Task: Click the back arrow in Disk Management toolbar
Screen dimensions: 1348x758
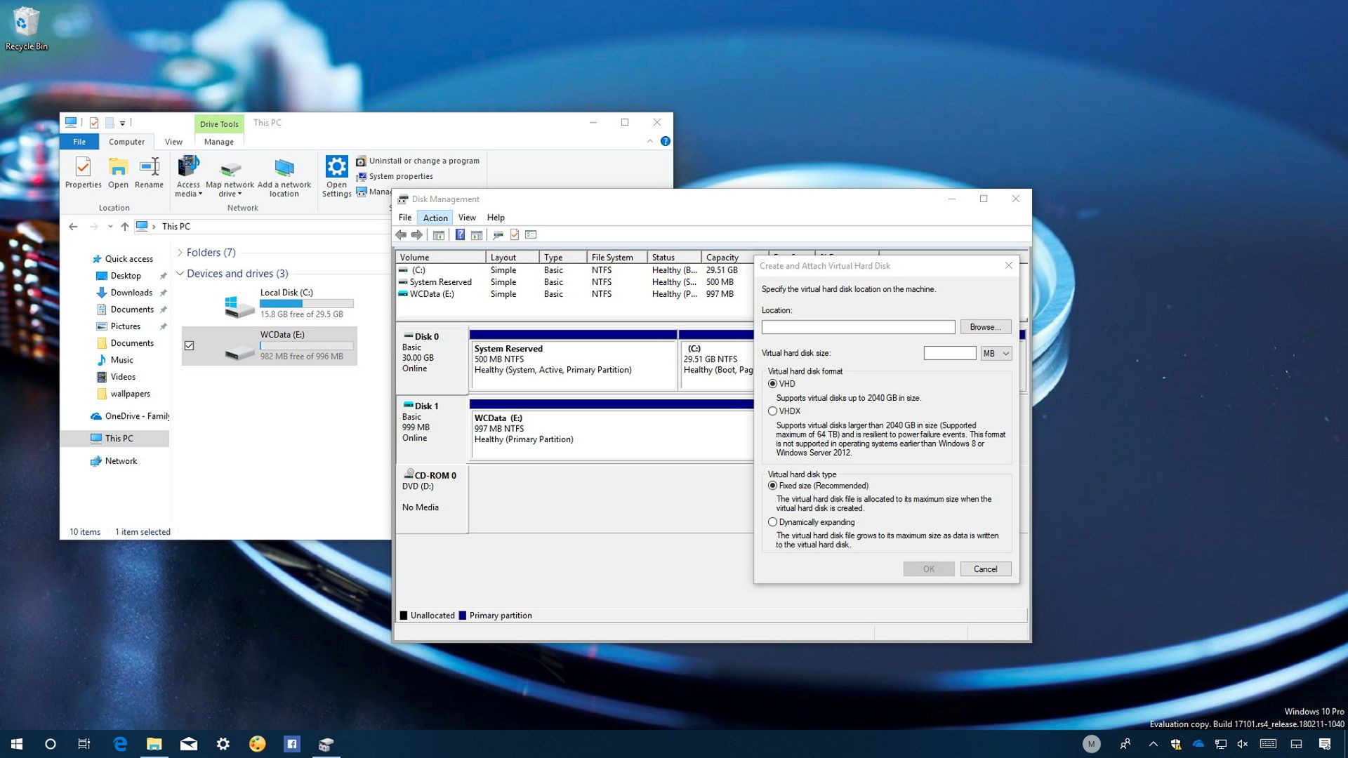Action: [402, 234]
